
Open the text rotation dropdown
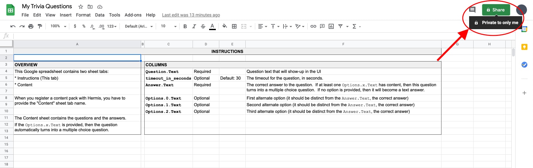click(x=300, y=26)
